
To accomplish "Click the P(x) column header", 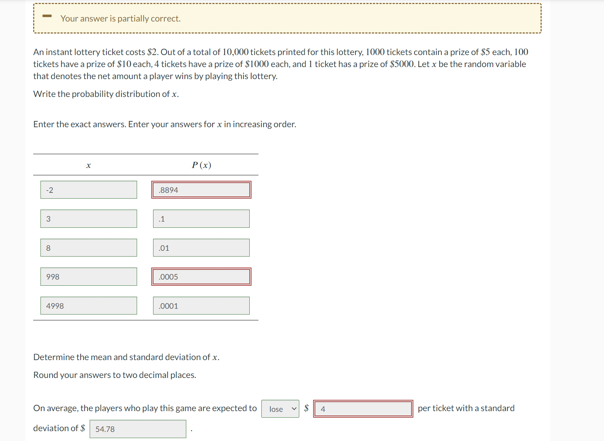I will click(202, 165).
